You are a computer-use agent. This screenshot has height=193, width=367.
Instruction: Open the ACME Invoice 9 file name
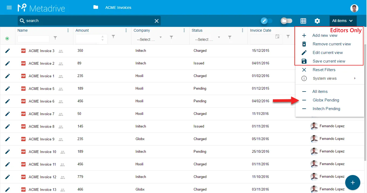pyautogui.click(x=41, y=139)
